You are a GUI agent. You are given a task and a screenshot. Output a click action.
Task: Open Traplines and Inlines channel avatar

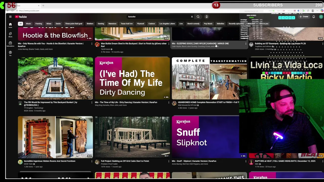(x=251, y=45)
